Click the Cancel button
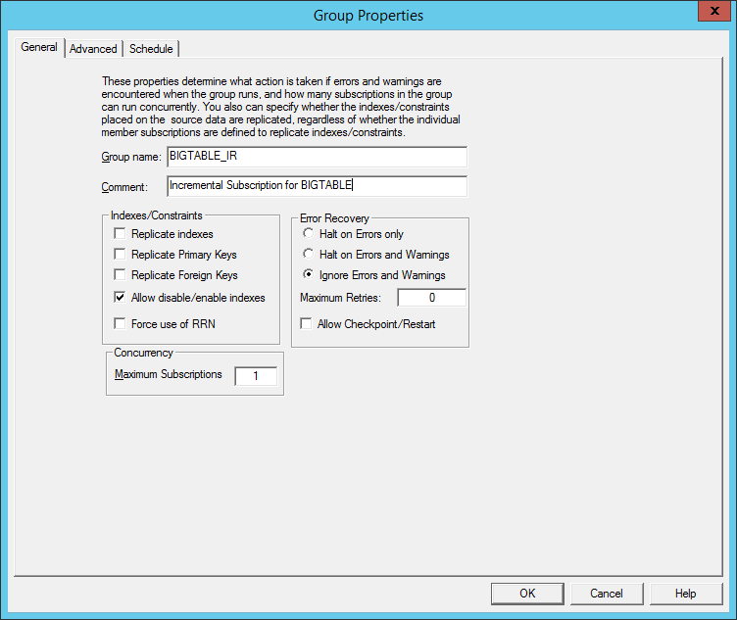Screen dimensions: 737x620 [x=607, y=593]
